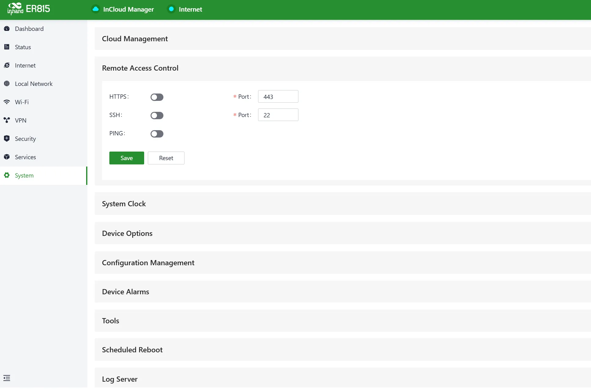Collapse the Remote Access Control section
Viewport: 591px width, 389px height.
343,68
